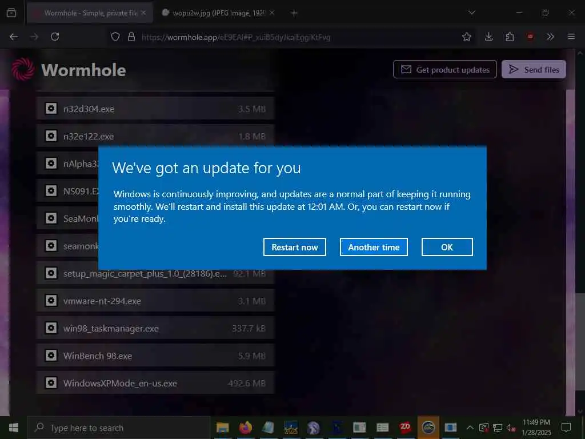Screen dimensions: 585x439
Task: Click the Send files button
Action: [x=534, y=69]
